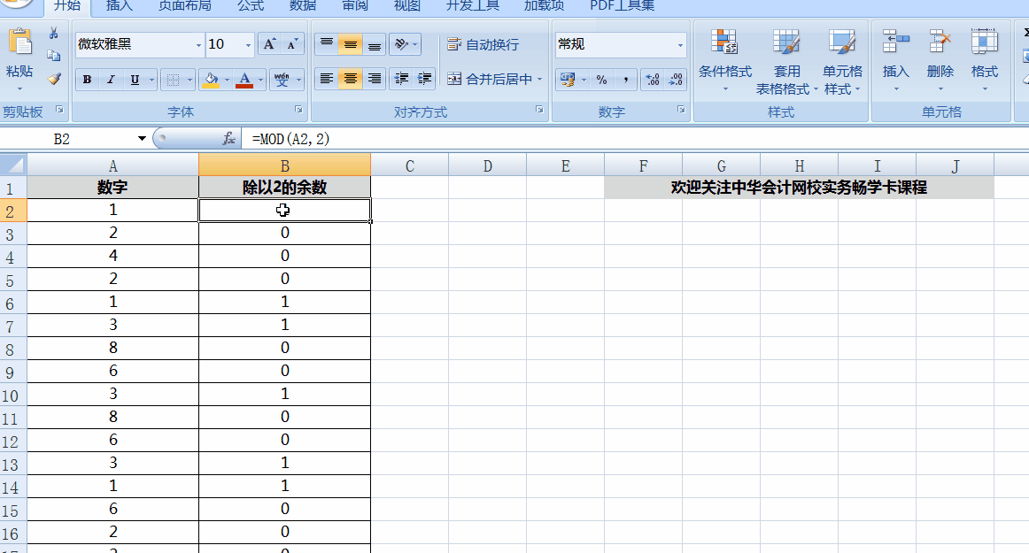Click the Format Painter brush icon
This screenshot has height=553, width=1029.
pos(54,79)
